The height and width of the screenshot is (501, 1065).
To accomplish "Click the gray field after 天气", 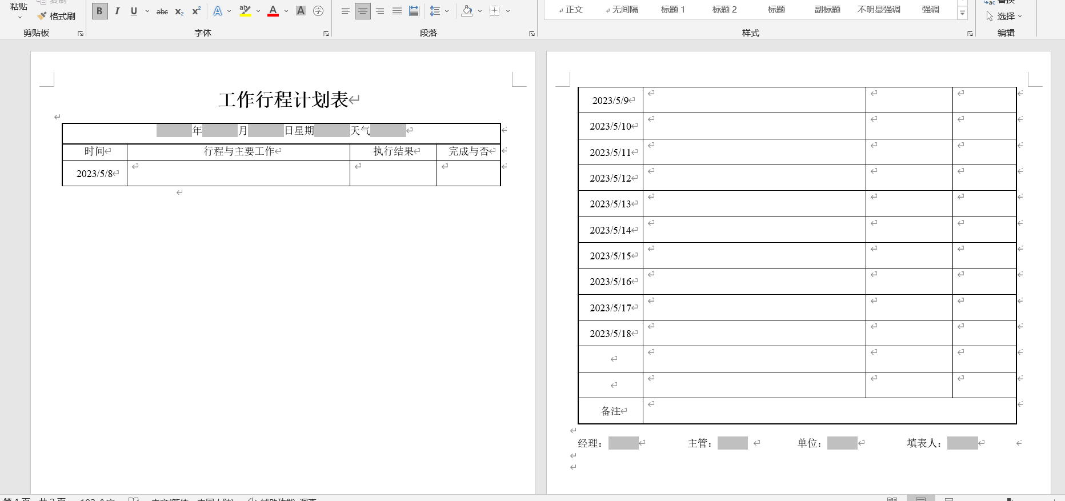I will 388,131.
